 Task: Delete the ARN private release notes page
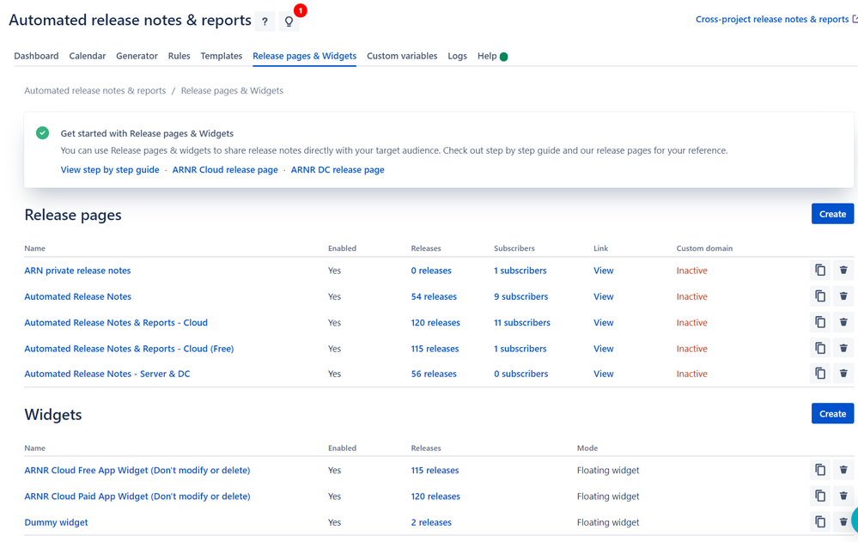point(843,270)
